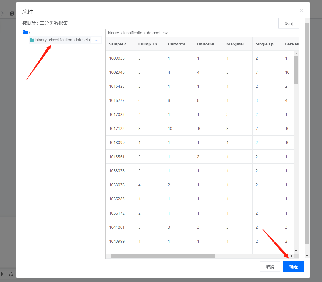Image resolution: width=322 pixels, height=282 pixels.
Task: Select cell with sample code 1015425
Action: pyautogui.click(x=121, y=86)
